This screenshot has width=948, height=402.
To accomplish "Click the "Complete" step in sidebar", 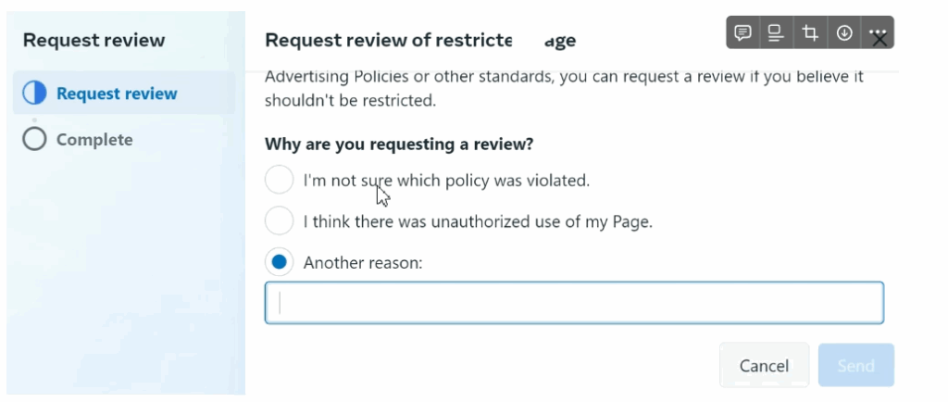I will point(94,140).
